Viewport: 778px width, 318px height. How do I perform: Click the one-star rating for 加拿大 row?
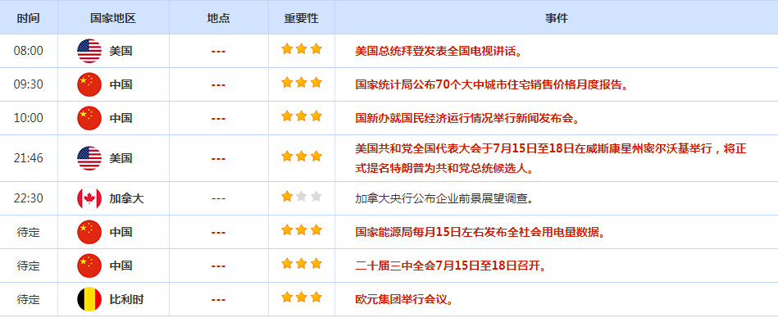[302, 197]
